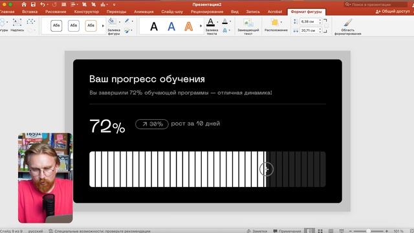
Task: Click the Home icon in the title bar
Action: tap(24, 5)
